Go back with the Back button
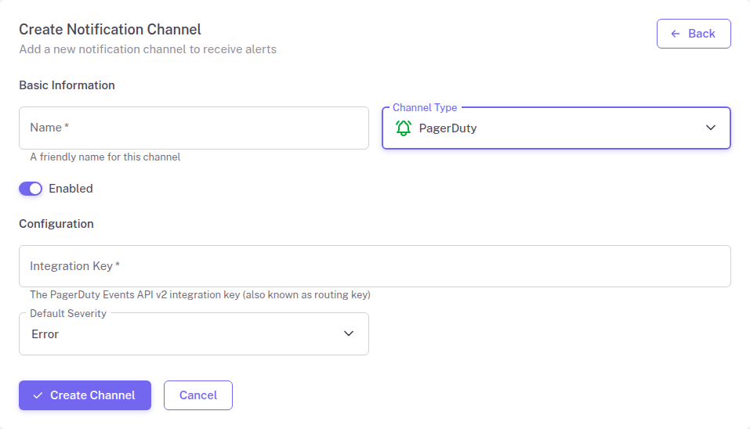This screenshot has width=750, height=429. pyautogui.click(x=694, y=34)
